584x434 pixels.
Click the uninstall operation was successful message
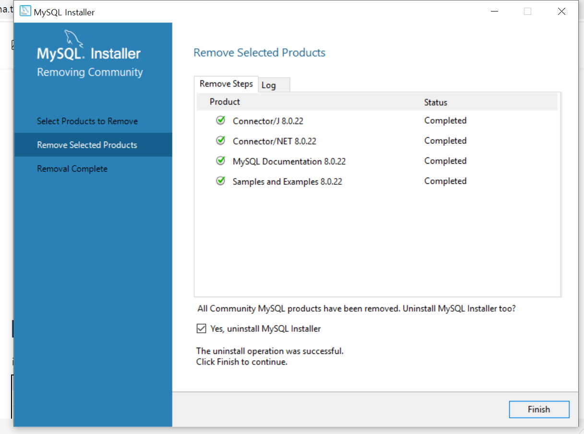(x=270, y=351)
